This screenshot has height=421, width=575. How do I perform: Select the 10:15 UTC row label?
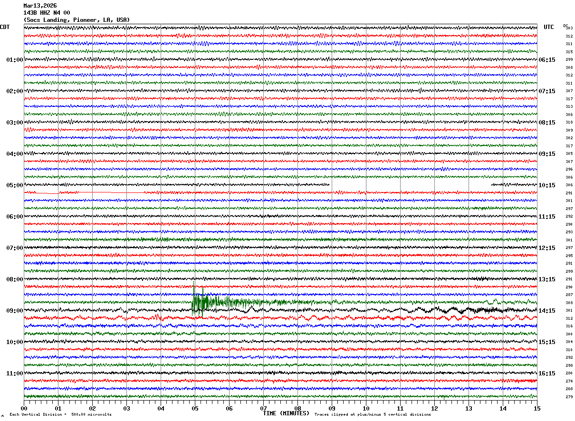(x=547, y=185)
